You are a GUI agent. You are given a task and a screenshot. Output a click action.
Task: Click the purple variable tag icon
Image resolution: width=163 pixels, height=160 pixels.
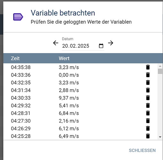[18, 17]
